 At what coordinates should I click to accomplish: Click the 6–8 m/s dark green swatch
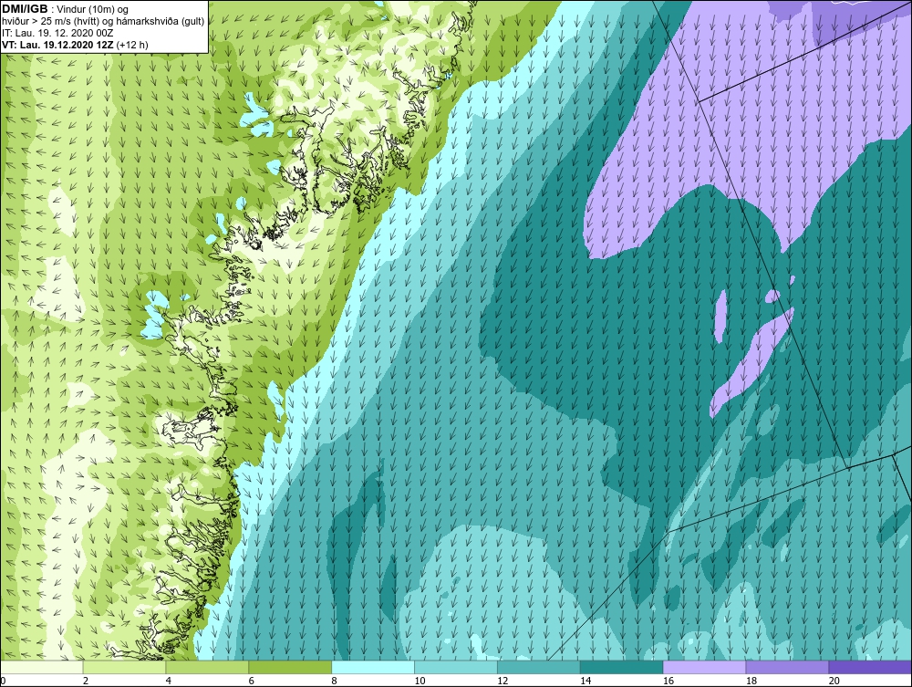click(x=290, y=667)
